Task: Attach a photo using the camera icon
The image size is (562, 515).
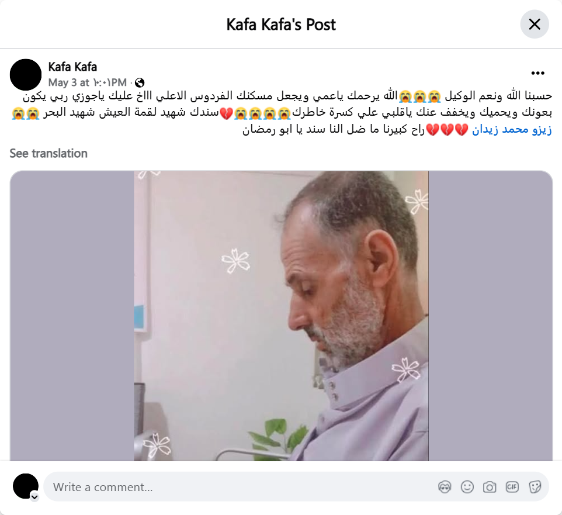Action: tap(490, 487)
